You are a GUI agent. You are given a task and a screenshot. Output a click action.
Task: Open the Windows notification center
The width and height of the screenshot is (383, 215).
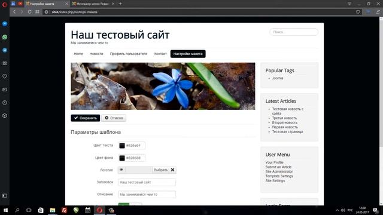tap(375, 210)
